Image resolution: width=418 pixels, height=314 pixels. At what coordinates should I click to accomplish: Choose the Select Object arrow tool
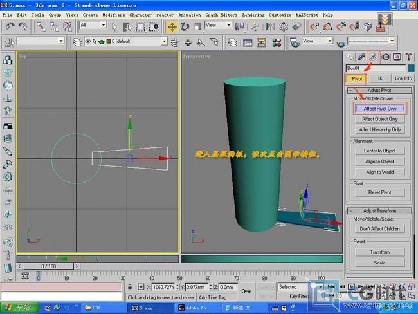pyautogui.click(x=114, y=26)
